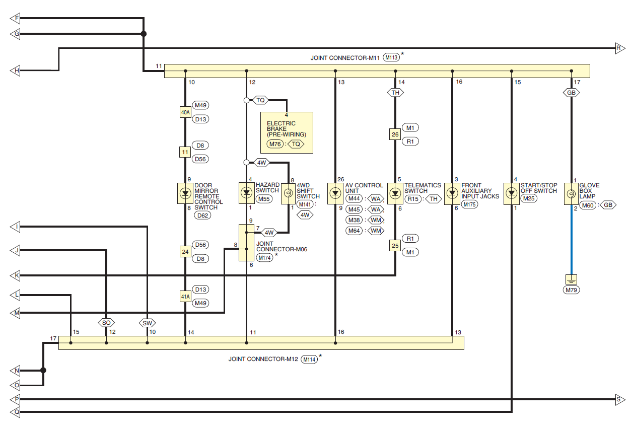Select the M44 connector label

354,199
